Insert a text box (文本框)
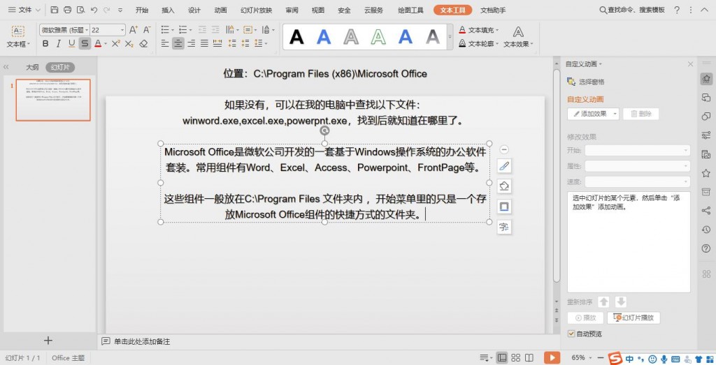 [x=17, y=36]
